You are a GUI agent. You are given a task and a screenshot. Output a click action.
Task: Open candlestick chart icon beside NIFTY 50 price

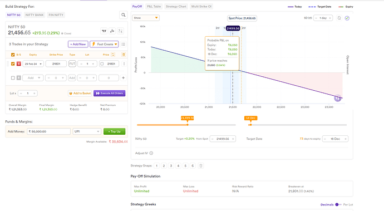click(112, 31)
